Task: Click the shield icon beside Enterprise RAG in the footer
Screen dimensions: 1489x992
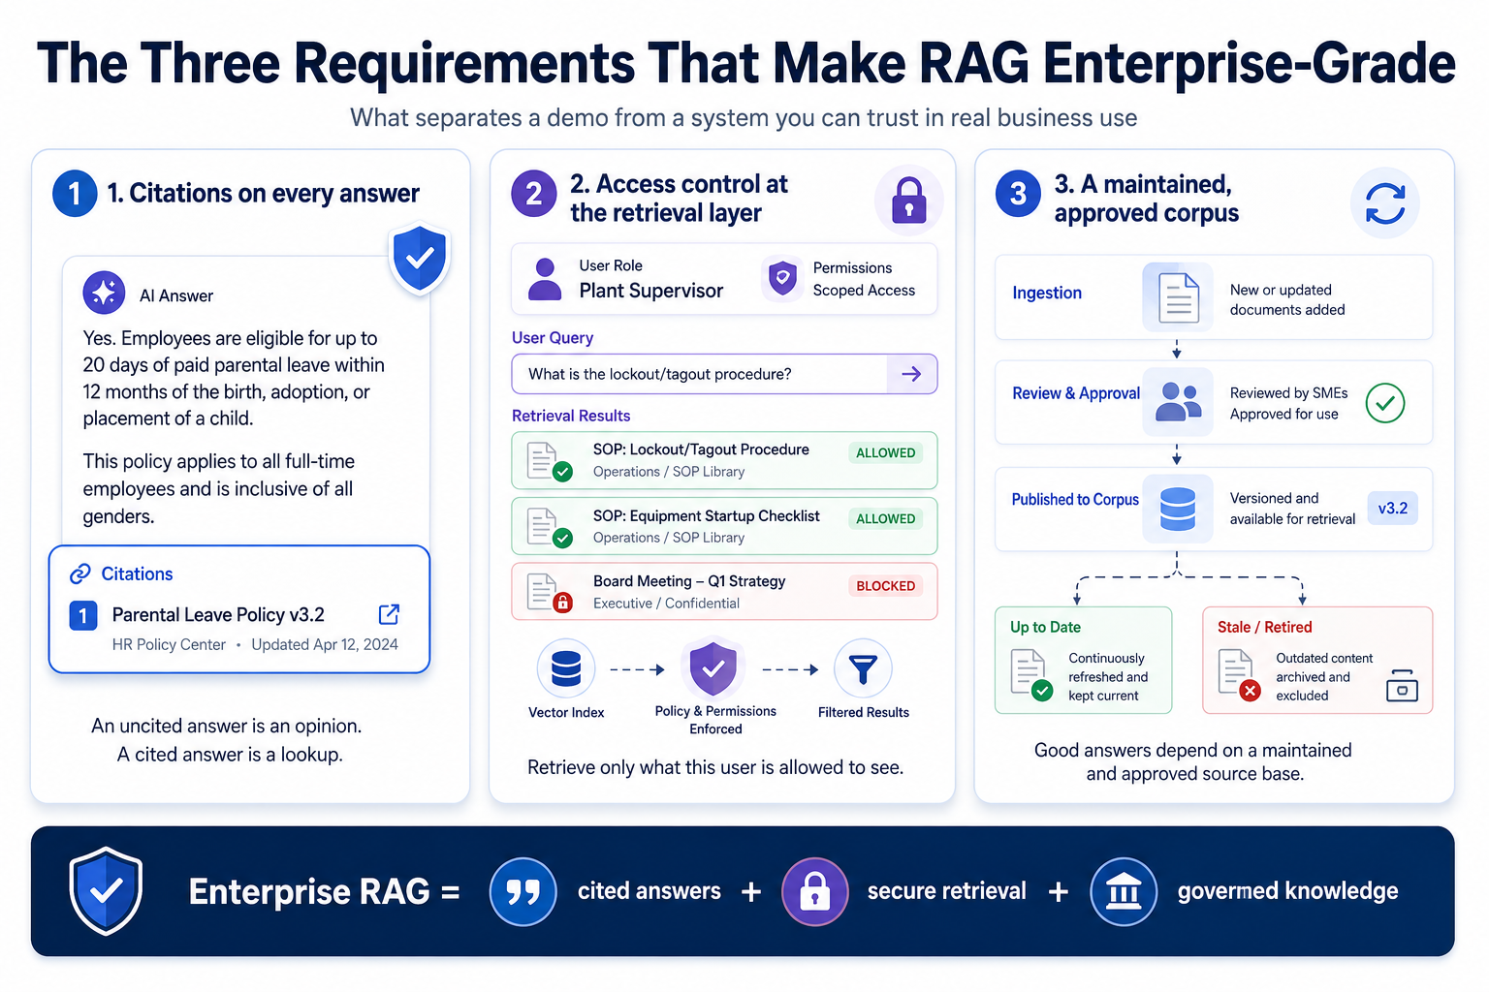Action: (106, 891)
